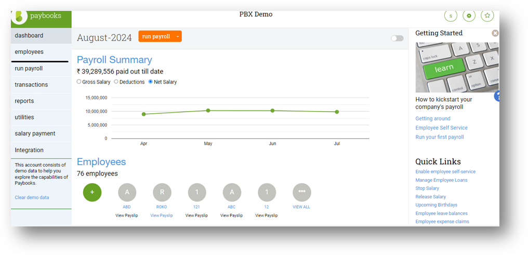Open the Run your first payroll link

440,137
